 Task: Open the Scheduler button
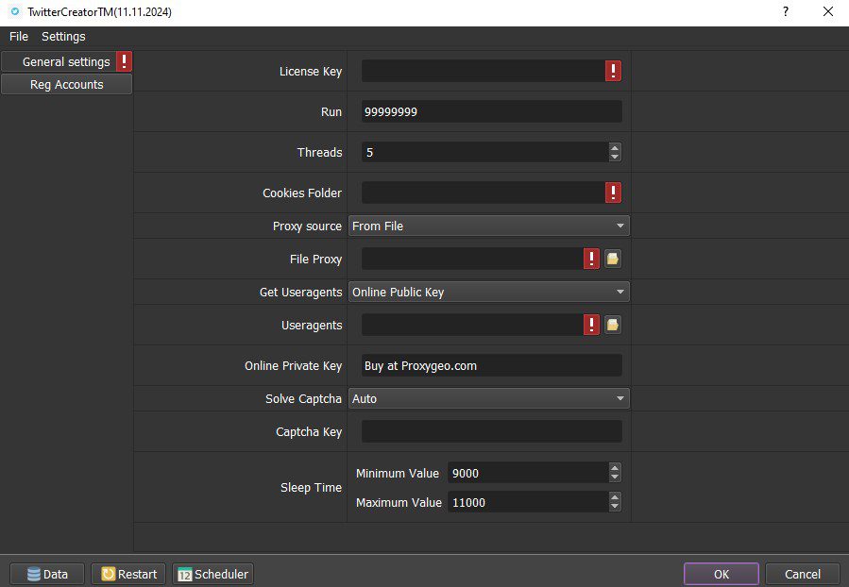213,574
